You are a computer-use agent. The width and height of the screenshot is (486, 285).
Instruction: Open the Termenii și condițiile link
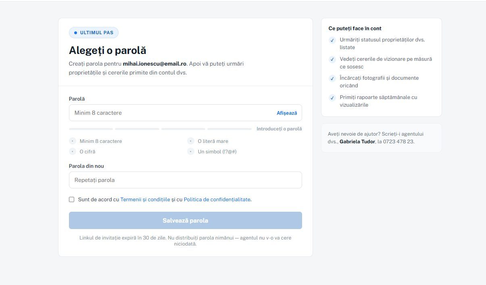145,199
